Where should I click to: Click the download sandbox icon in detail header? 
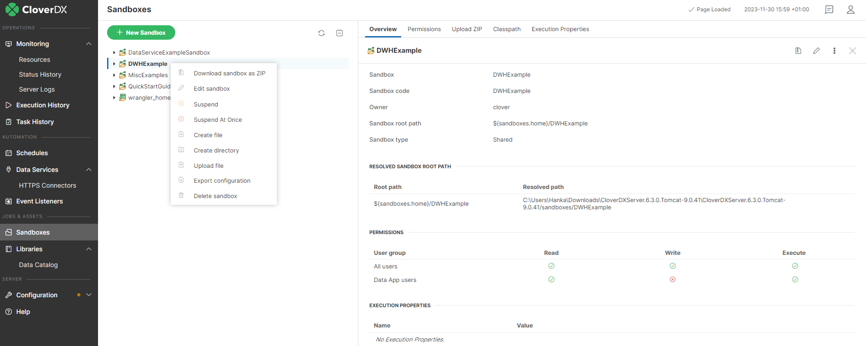pyautogui.click(x=798, y=51)
